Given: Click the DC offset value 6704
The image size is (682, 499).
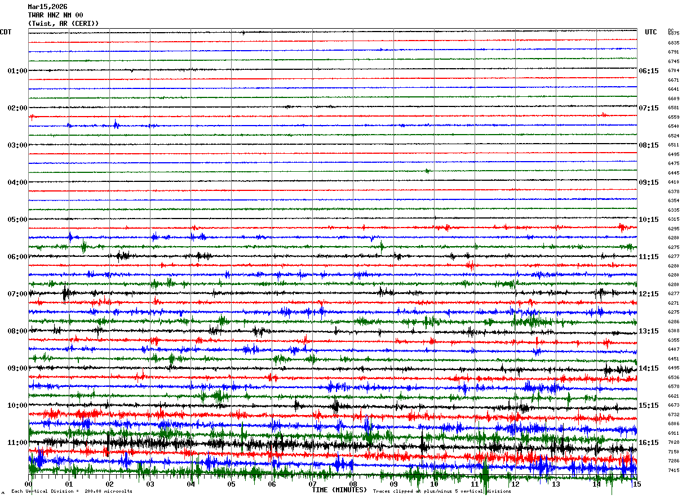Looking at the screenshot, I should point(674,71).
